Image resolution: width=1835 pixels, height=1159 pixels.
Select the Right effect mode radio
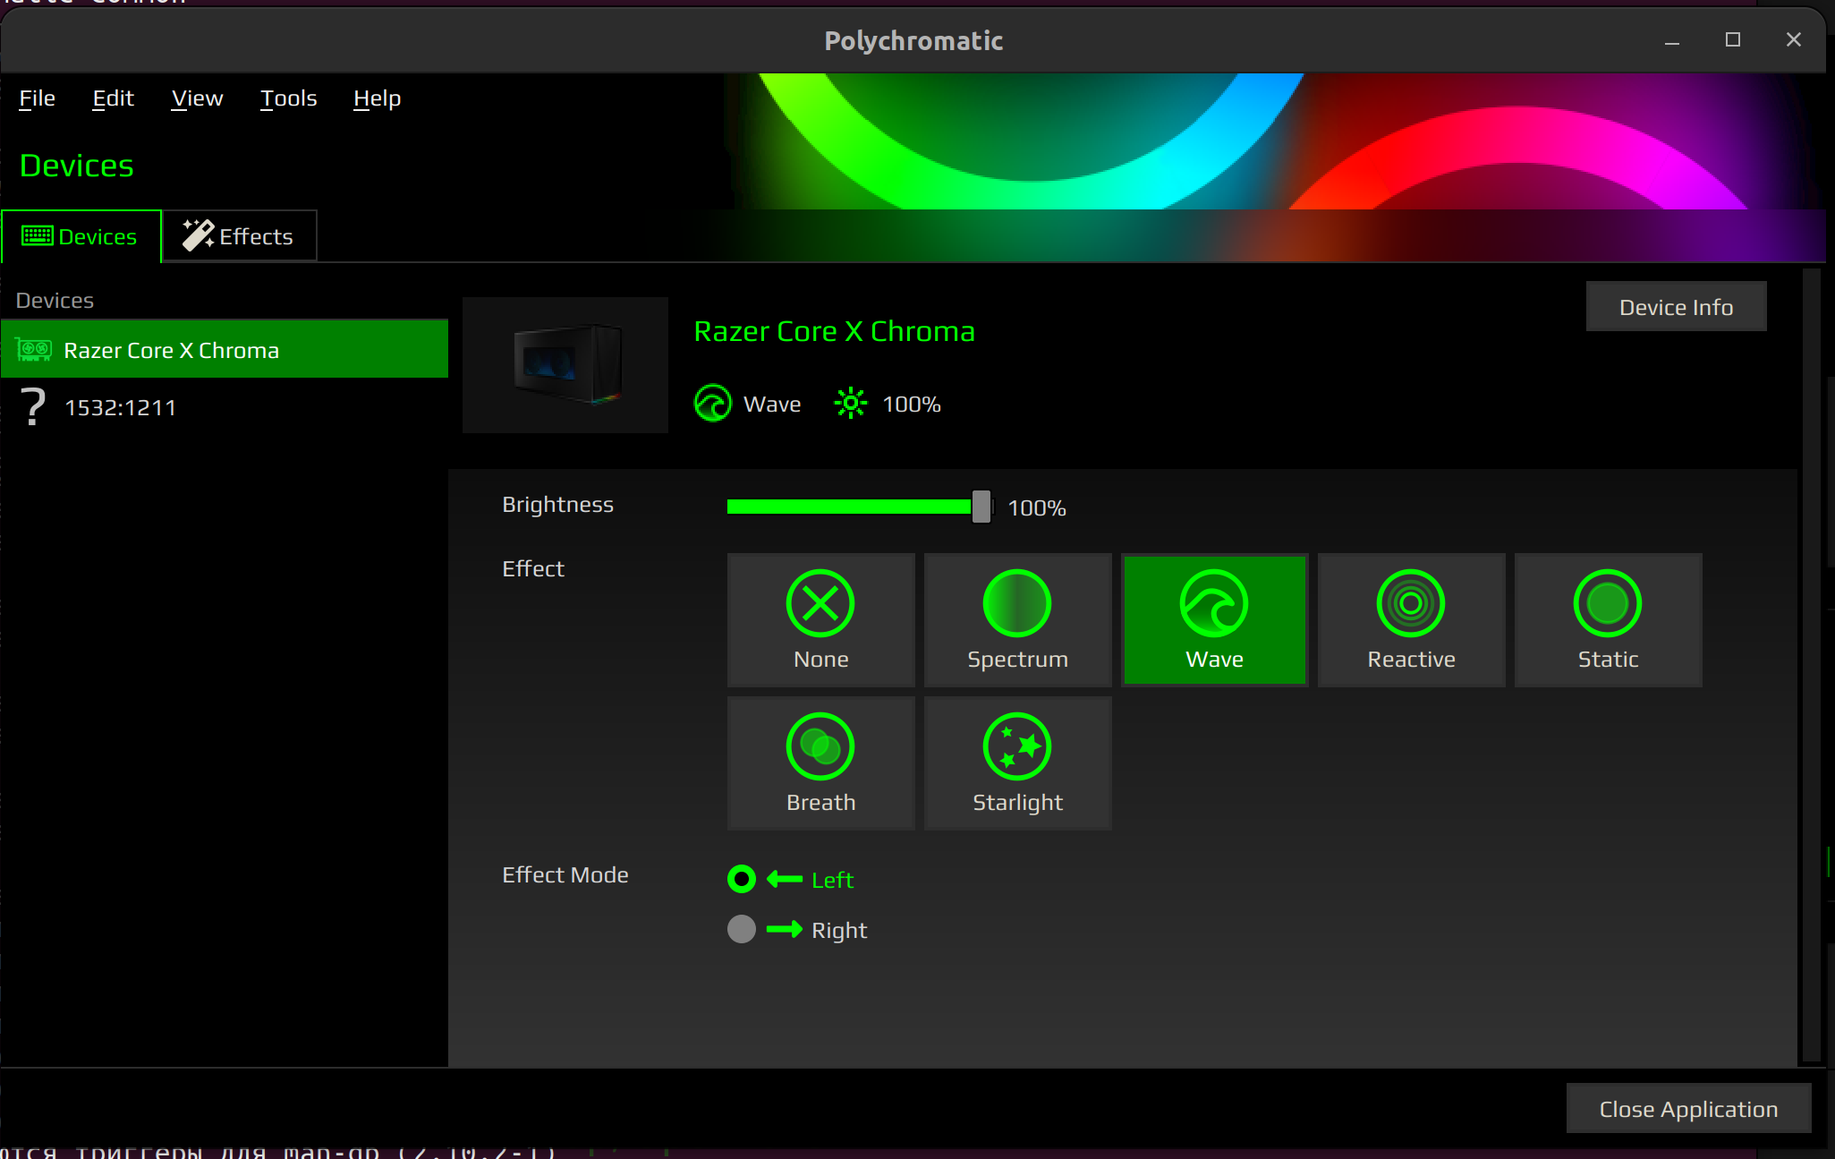pos(742,929)
